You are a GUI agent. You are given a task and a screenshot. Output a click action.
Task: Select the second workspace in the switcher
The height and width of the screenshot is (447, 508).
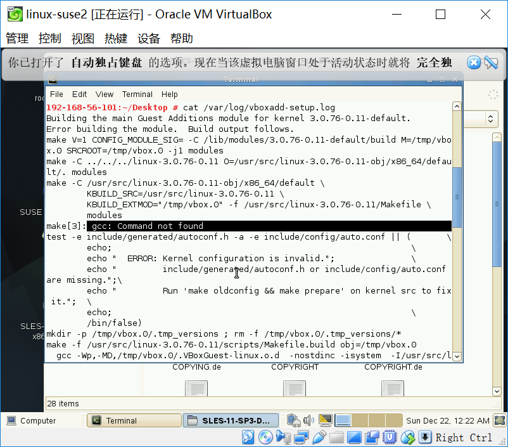360,420
